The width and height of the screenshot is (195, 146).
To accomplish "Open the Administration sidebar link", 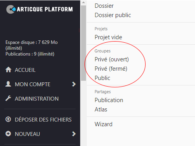I will coord(37,99).
